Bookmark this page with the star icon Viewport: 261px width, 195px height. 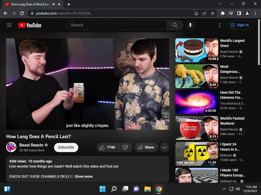pyautogui.click(x=213, y=13)
